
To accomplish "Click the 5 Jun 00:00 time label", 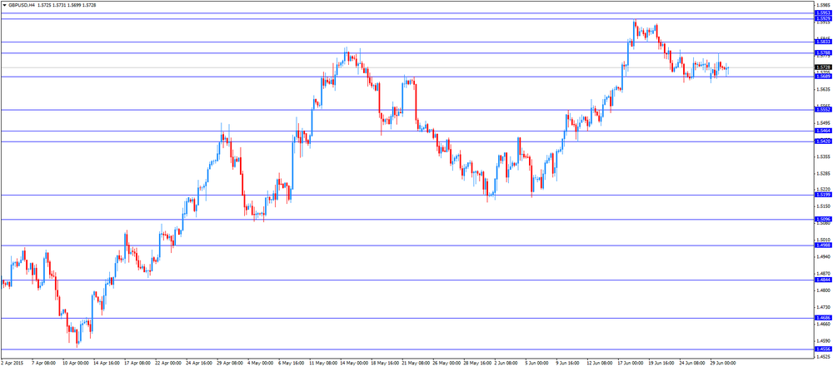I will pos(536,363).
